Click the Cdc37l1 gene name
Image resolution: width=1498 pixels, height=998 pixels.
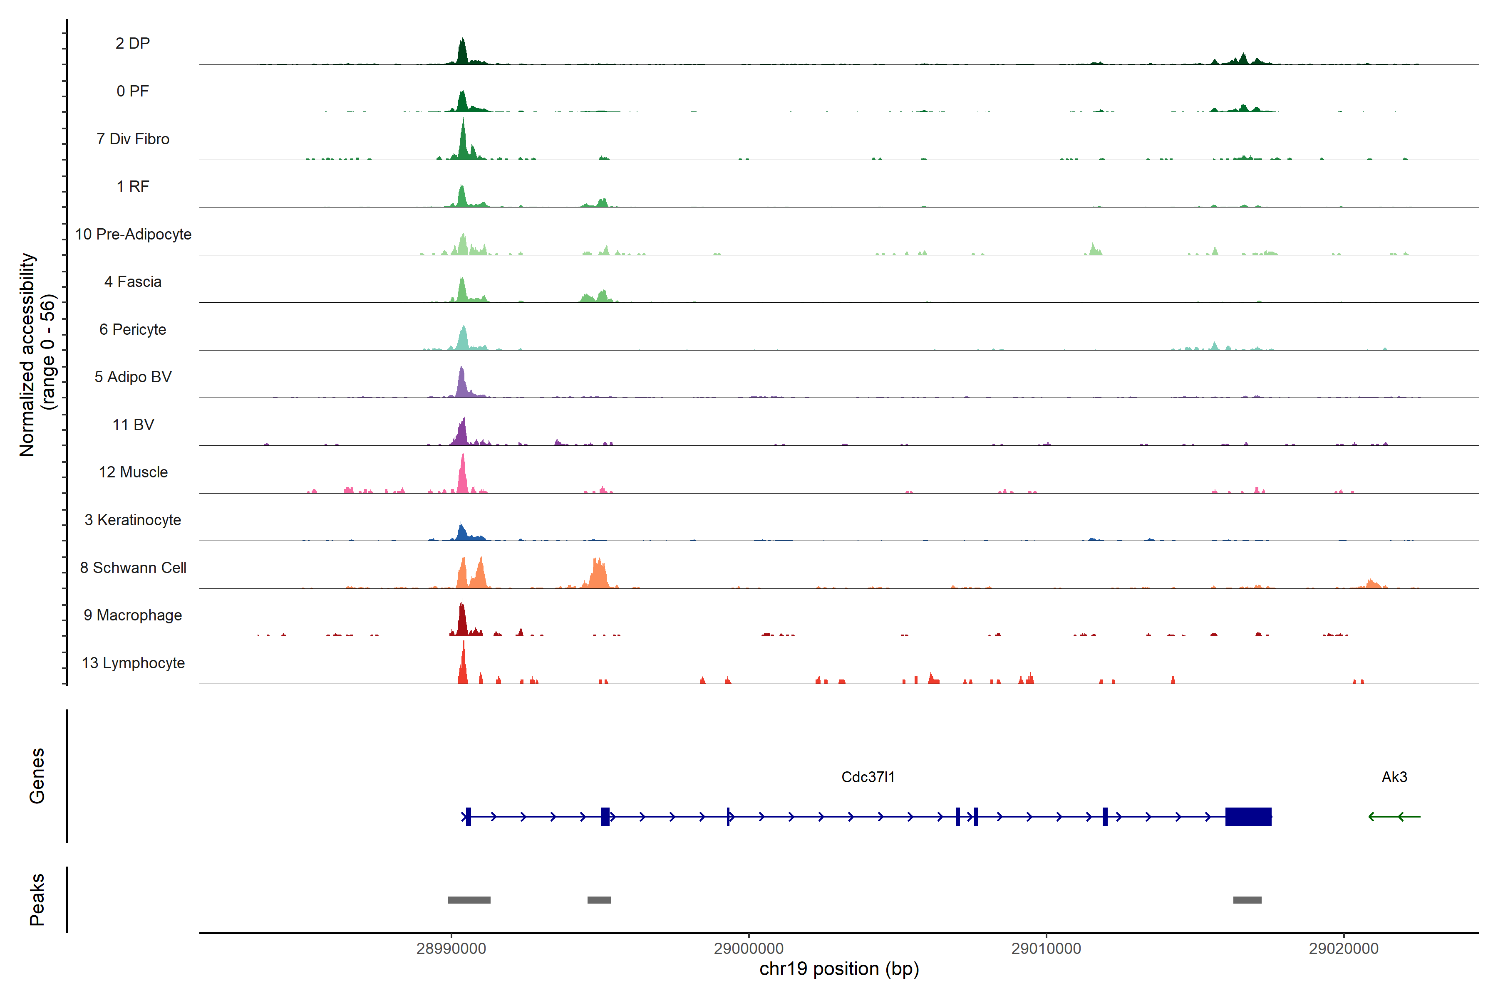tap(868, 777)
